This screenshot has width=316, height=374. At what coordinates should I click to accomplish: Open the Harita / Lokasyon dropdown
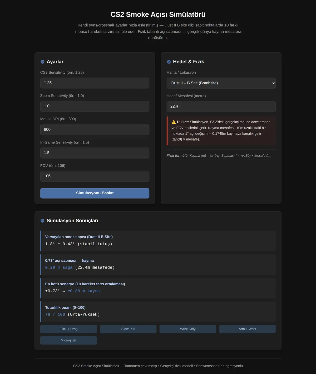(221, 83)
